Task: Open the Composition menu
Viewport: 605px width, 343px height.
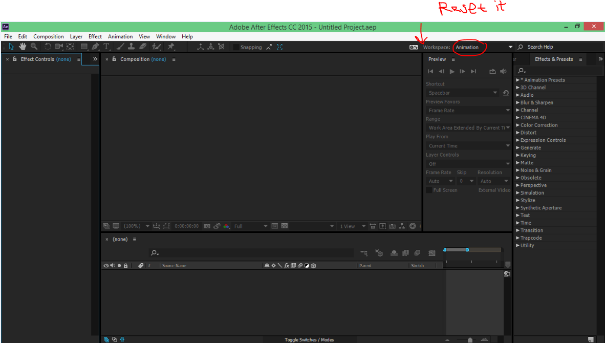Action: (x=49, y=37)
